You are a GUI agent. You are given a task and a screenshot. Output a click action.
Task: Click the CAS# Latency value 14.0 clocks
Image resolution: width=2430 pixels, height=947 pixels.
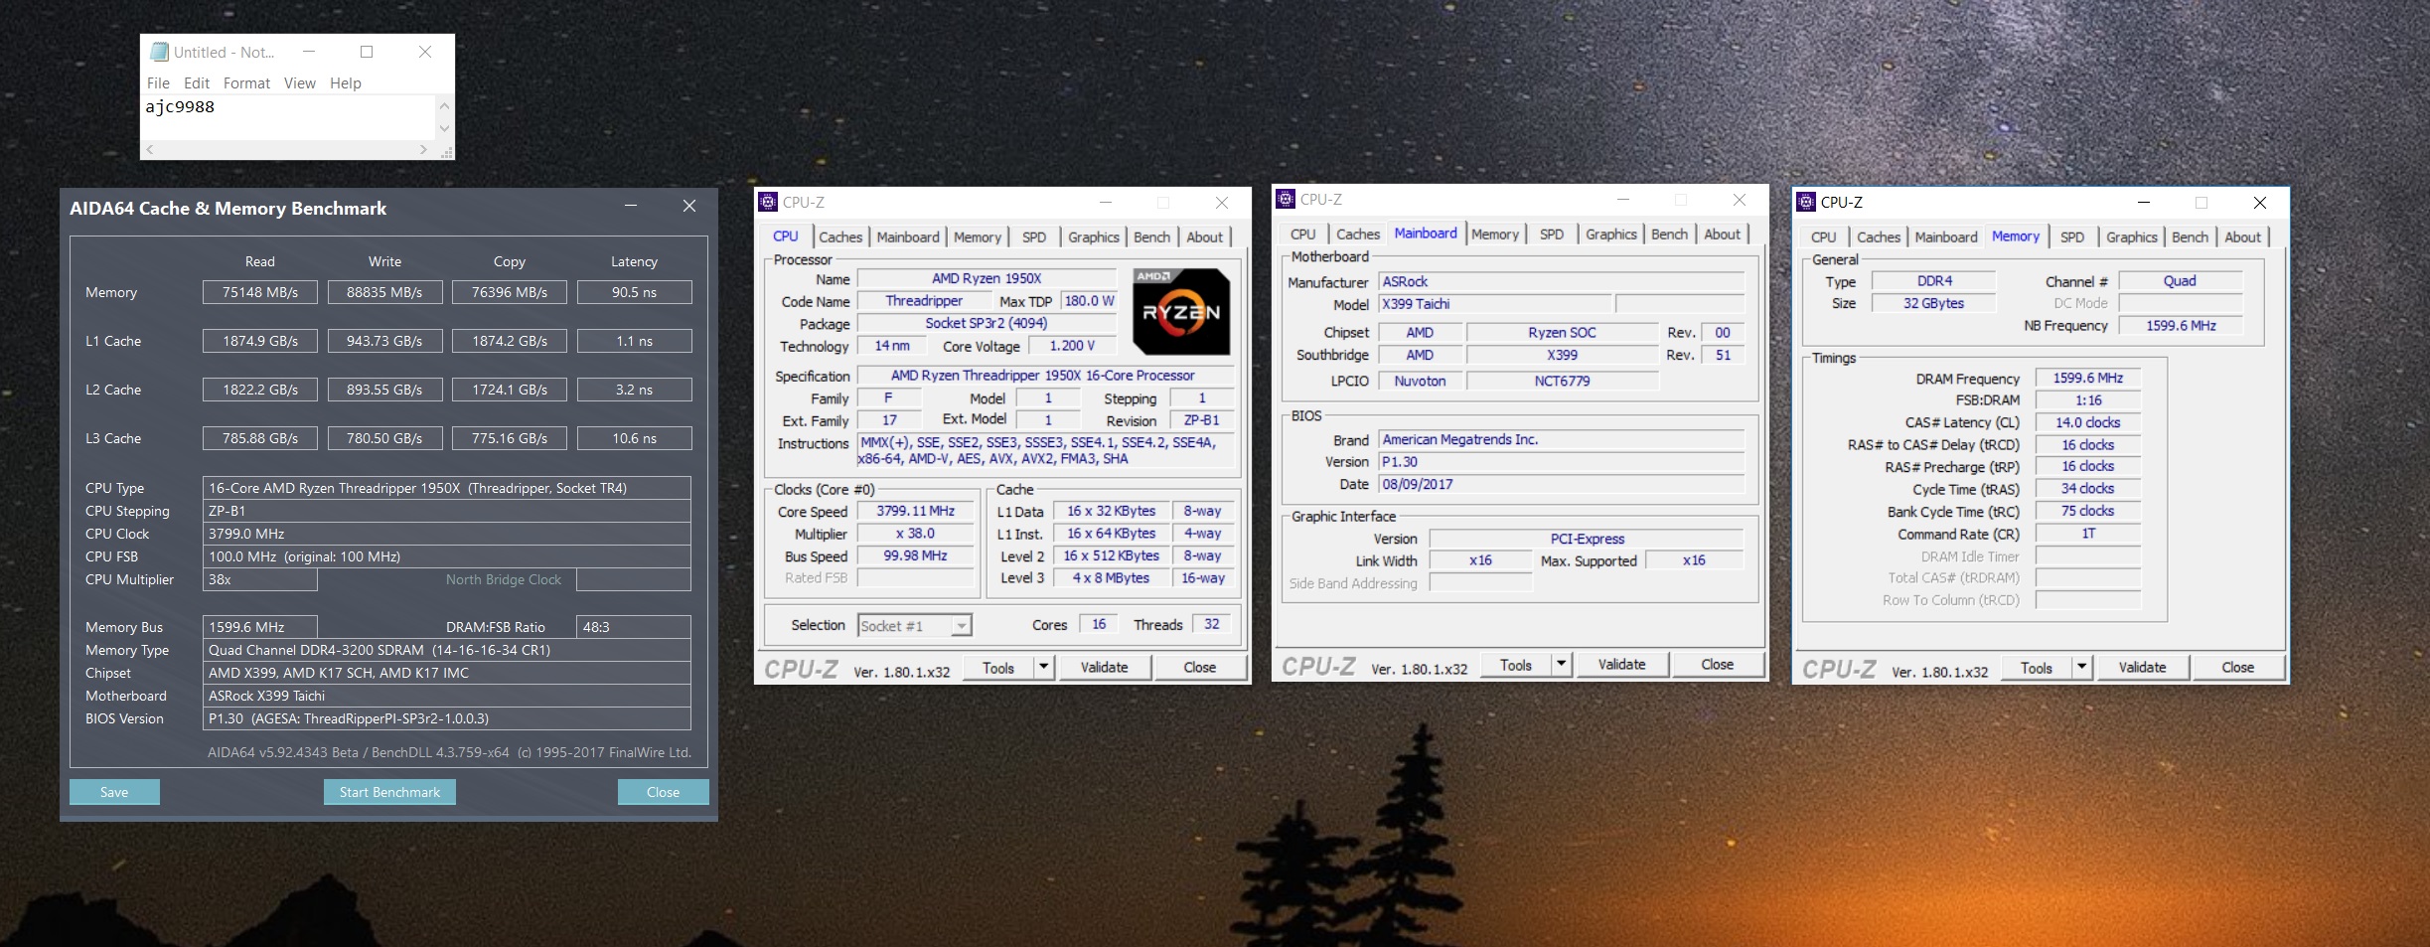pos(2087,422)
